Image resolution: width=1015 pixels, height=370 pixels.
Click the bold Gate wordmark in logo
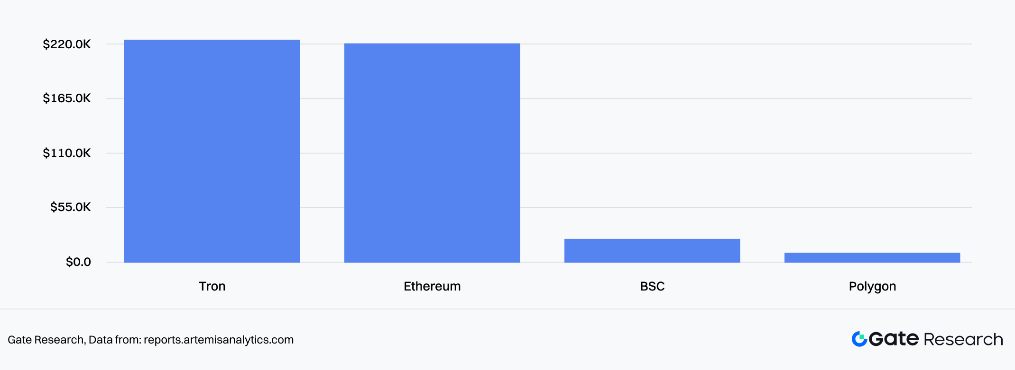894,339
